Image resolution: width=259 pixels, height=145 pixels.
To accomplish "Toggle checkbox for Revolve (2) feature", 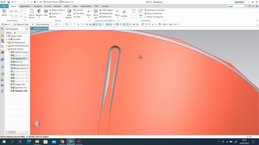I will coord(12,58).
